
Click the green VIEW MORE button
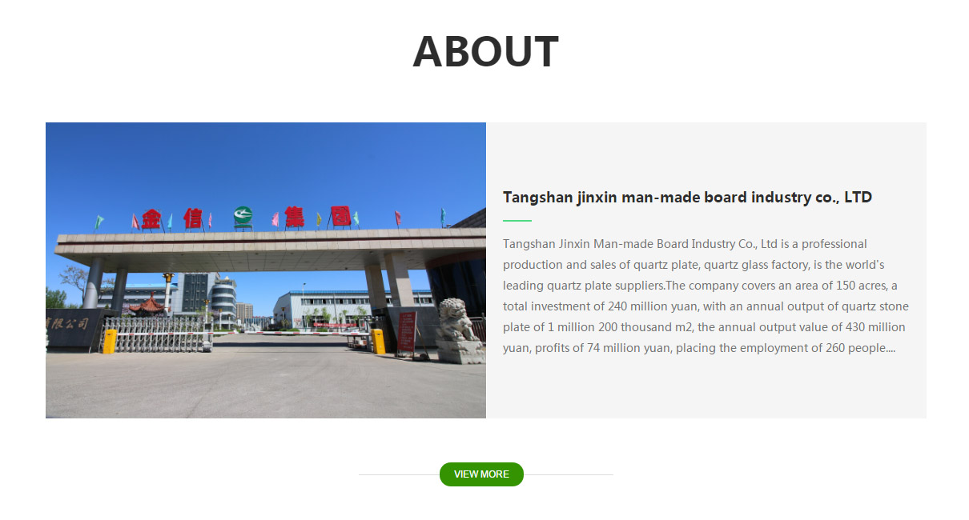[x=481, y=474]
